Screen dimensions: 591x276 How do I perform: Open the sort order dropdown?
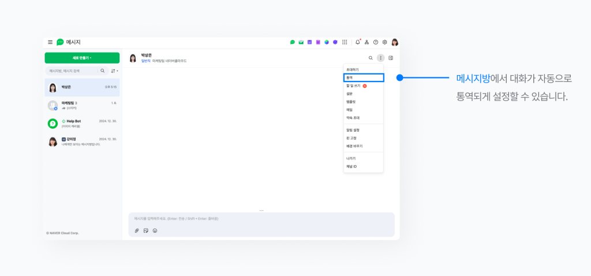point(114,71)
